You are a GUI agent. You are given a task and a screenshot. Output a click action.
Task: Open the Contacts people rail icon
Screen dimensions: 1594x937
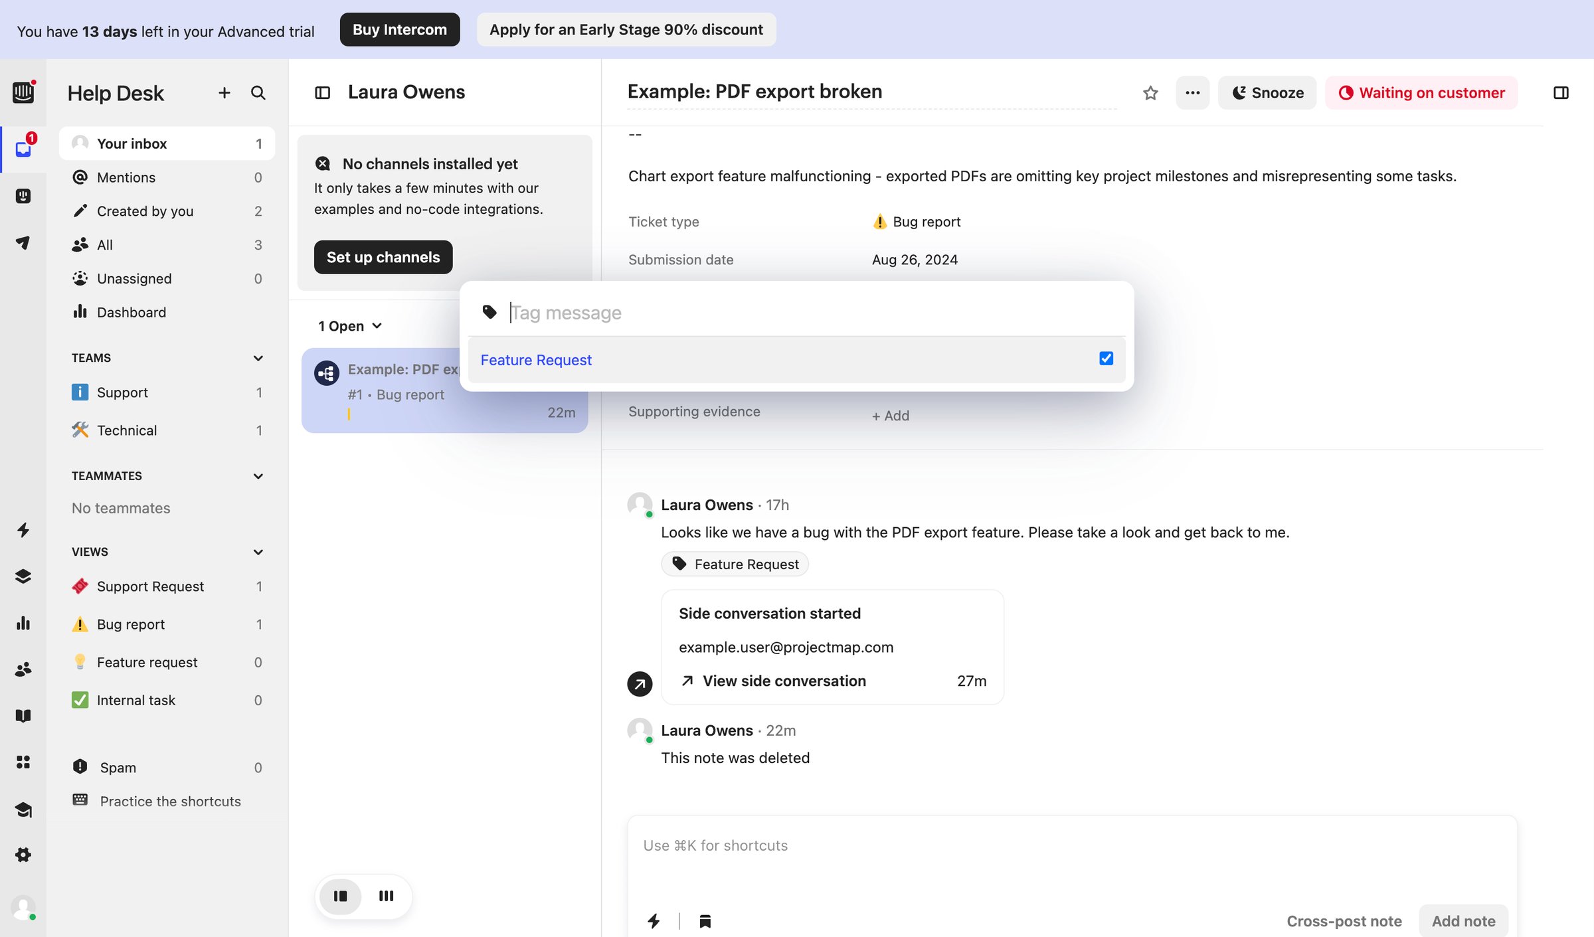23,669
